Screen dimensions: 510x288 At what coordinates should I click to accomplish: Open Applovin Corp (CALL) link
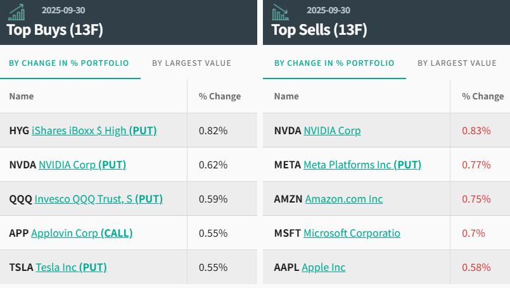(x=82, y=234)
